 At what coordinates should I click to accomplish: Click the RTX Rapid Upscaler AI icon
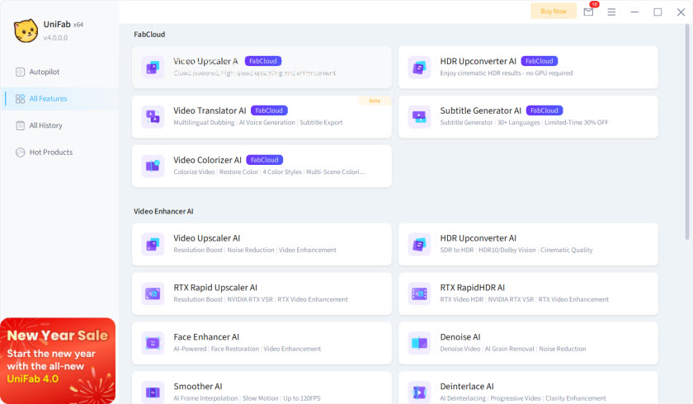pos(153,294)
